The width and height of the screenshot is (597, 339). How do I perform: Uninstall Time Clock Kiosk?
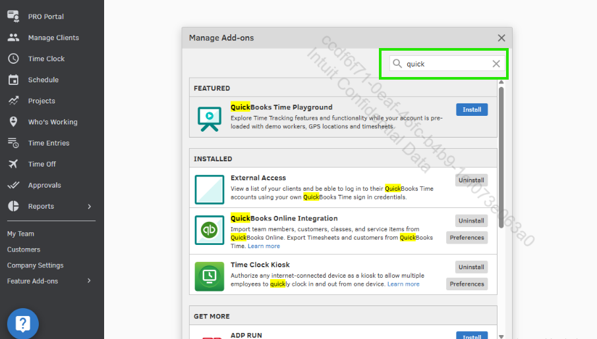(x=471, y=267)
